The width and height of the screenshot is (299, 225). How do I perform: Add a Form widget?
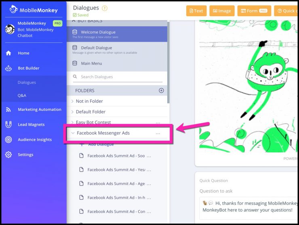point(254,11)
